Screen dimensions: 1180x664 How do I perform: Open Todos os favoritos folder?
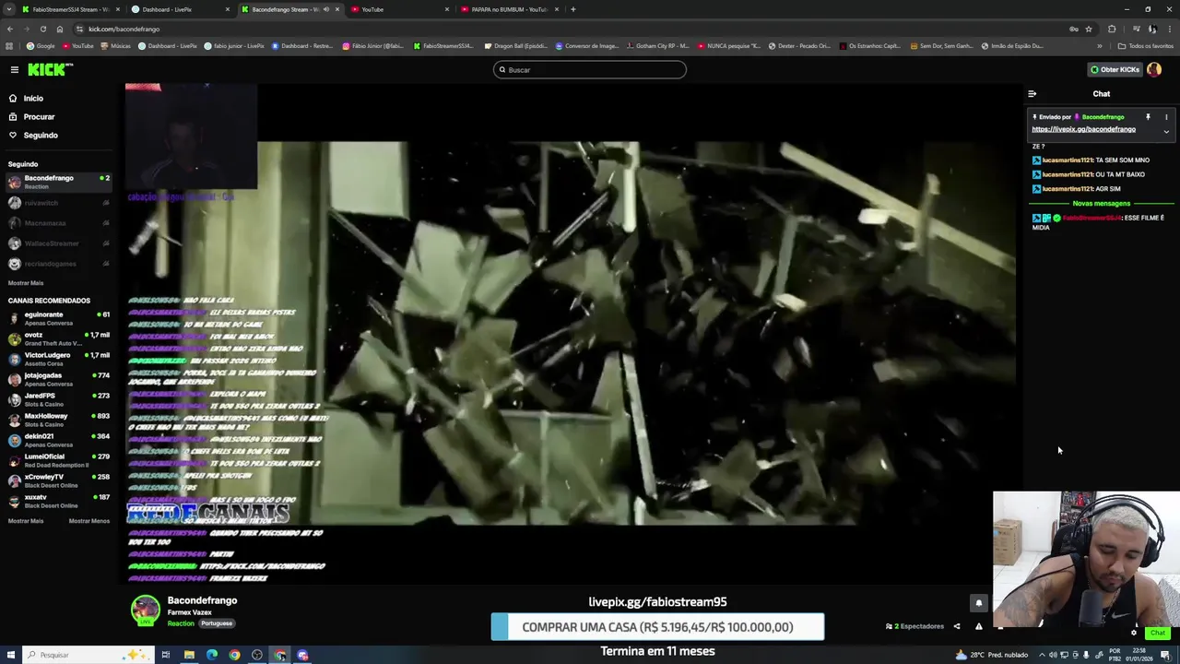pos(1146,45)
